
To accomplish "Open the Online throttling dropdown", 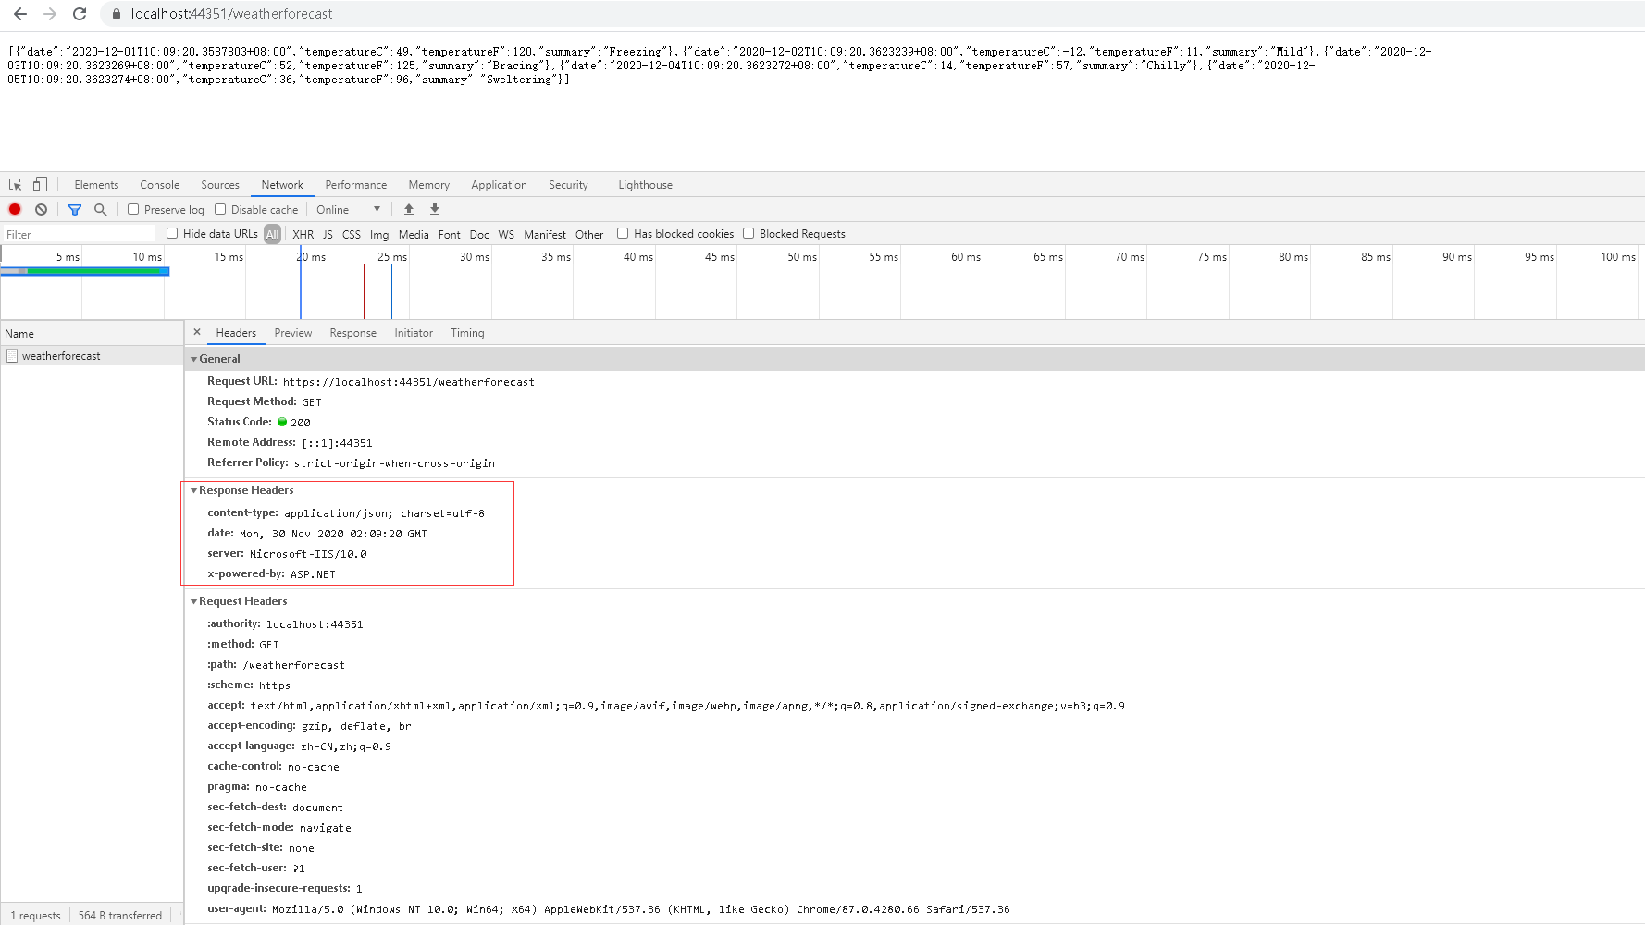I will pos(348,209).
